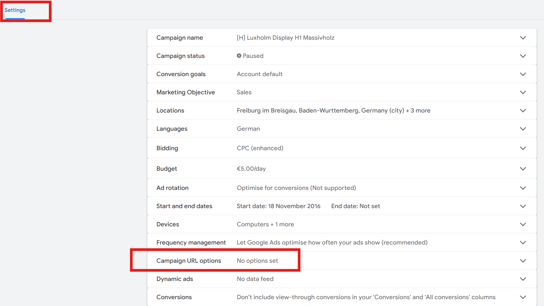Open Frequency management options

(x=523, y=242)
